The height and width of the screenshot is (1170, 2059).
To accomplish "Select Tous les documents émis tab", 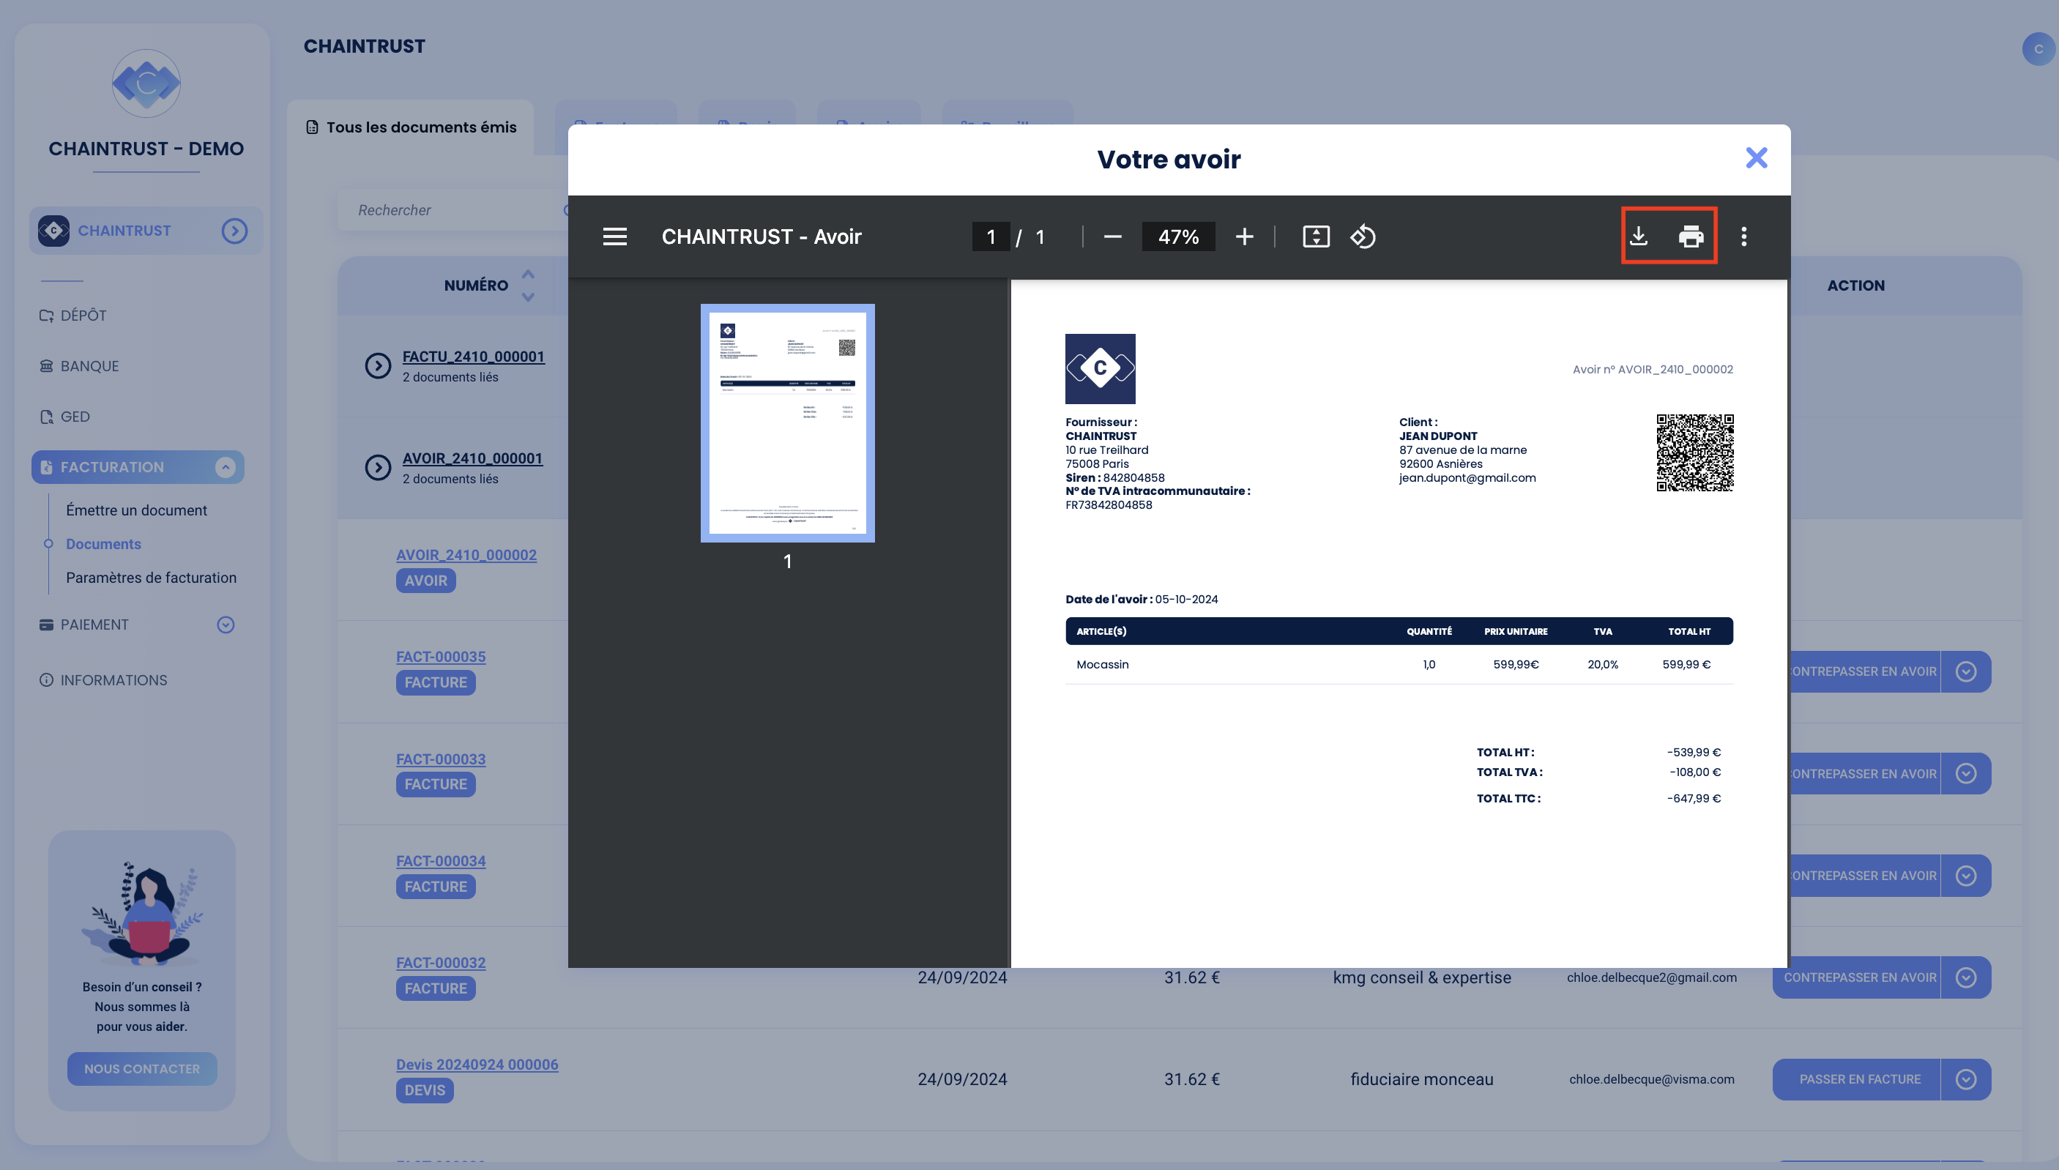I will [411, 127].
